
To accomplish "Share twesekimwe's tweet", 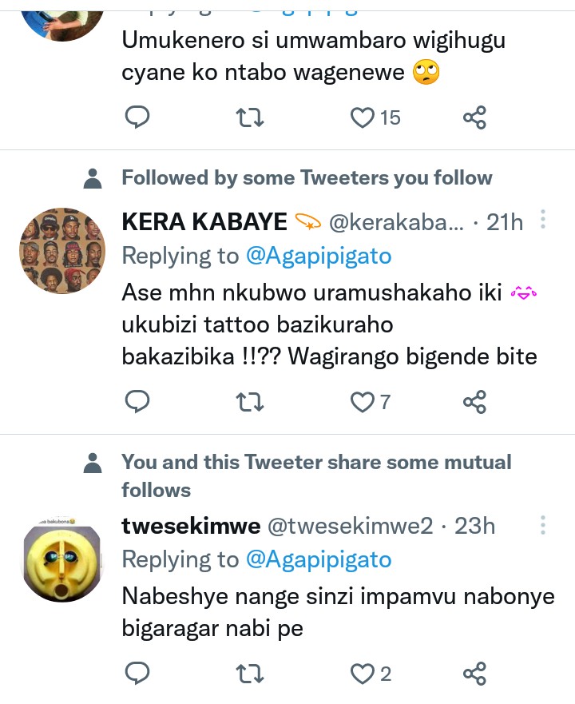I will point(474,674).
